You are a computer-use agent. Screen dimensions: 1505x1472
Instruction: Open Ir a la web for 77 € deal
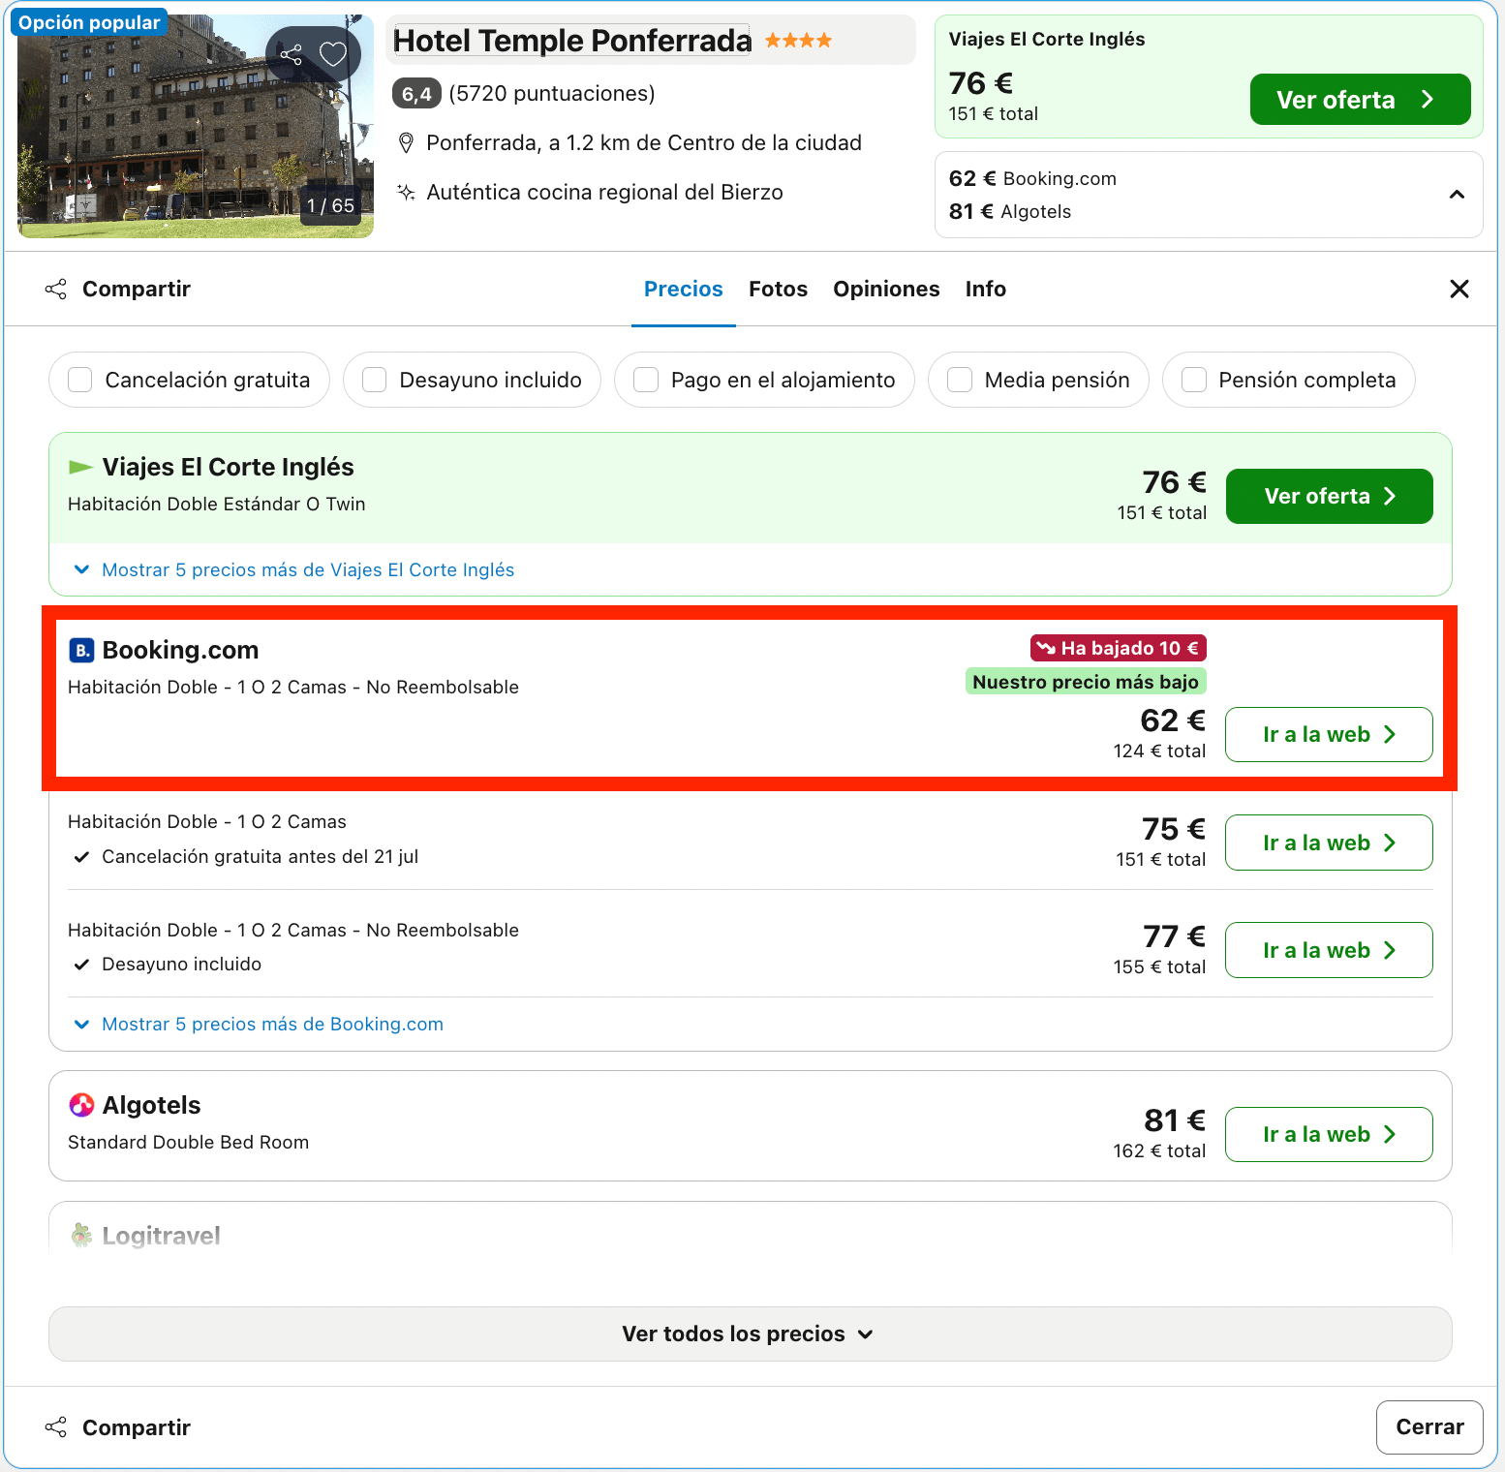click(1329, 950)
